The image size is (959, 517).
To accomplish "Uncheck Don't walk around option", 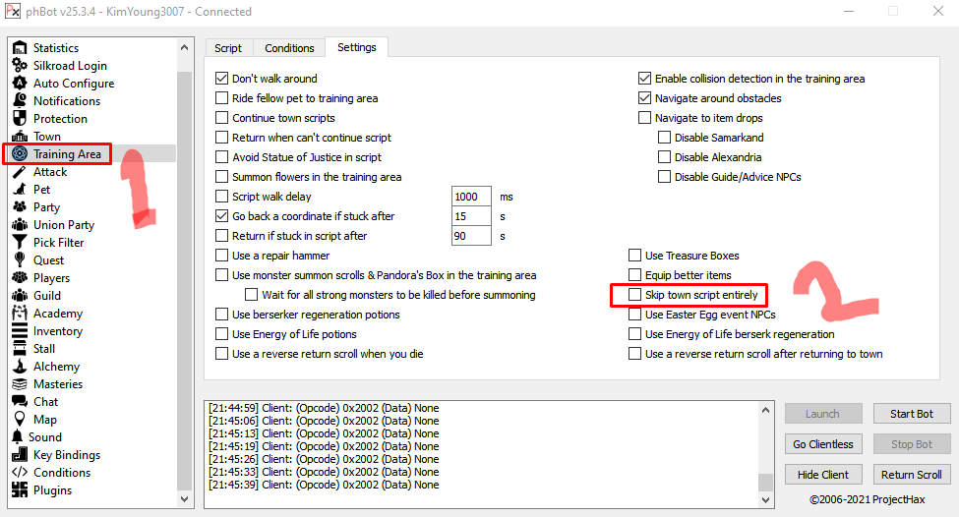I will pyautogui.click(x=222, y=79).
